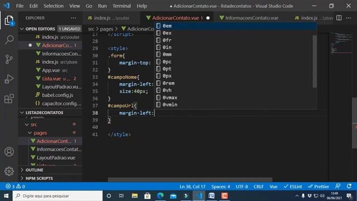Viewport: 357px width, 201px height.
Task: Open the Windows action center icon
Action: (349, 196)
